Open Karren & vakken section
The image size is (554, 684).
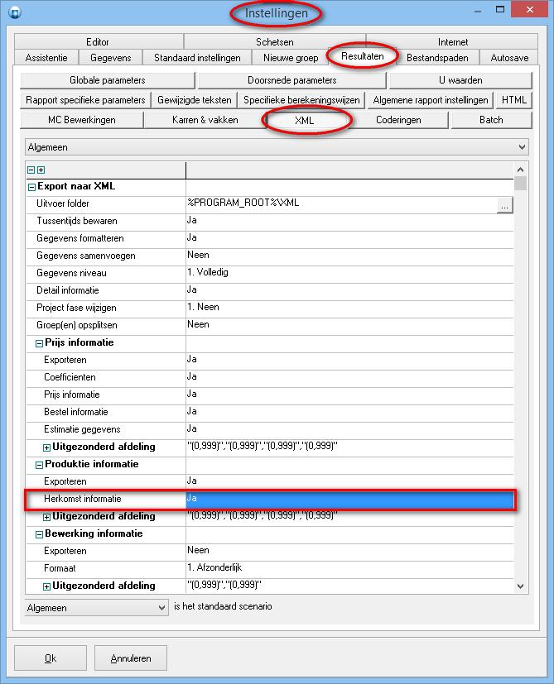coord(205,120)
